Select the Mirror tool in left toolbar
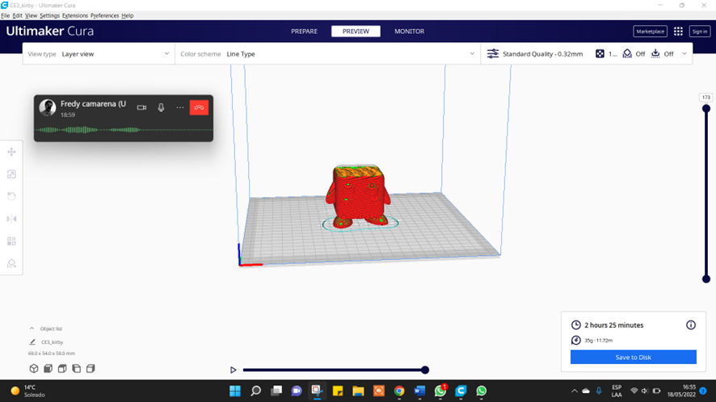 pos(11,219)
